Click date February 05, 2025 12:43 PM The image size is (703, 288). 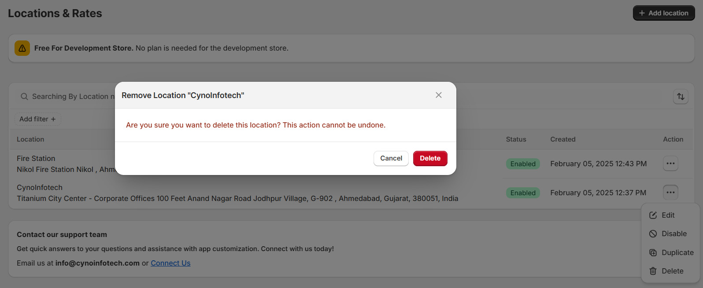(x=599, y=164)
